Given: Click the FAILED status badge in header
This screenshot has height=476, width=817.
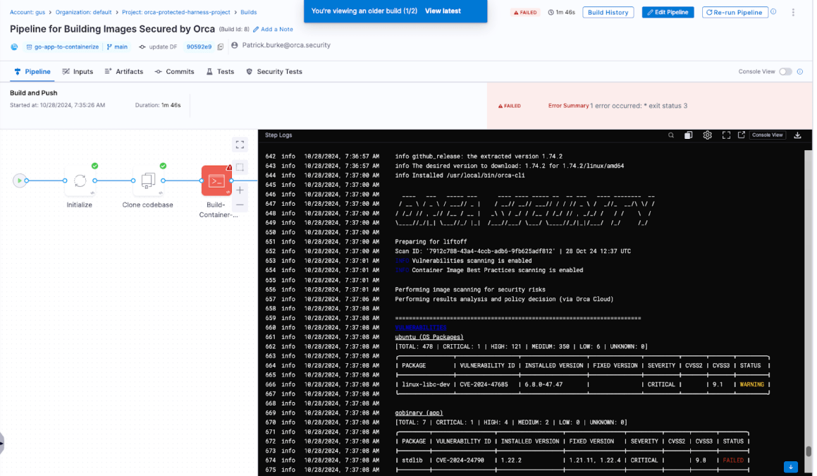Looking at the screenshot, I should pos(524,13).
